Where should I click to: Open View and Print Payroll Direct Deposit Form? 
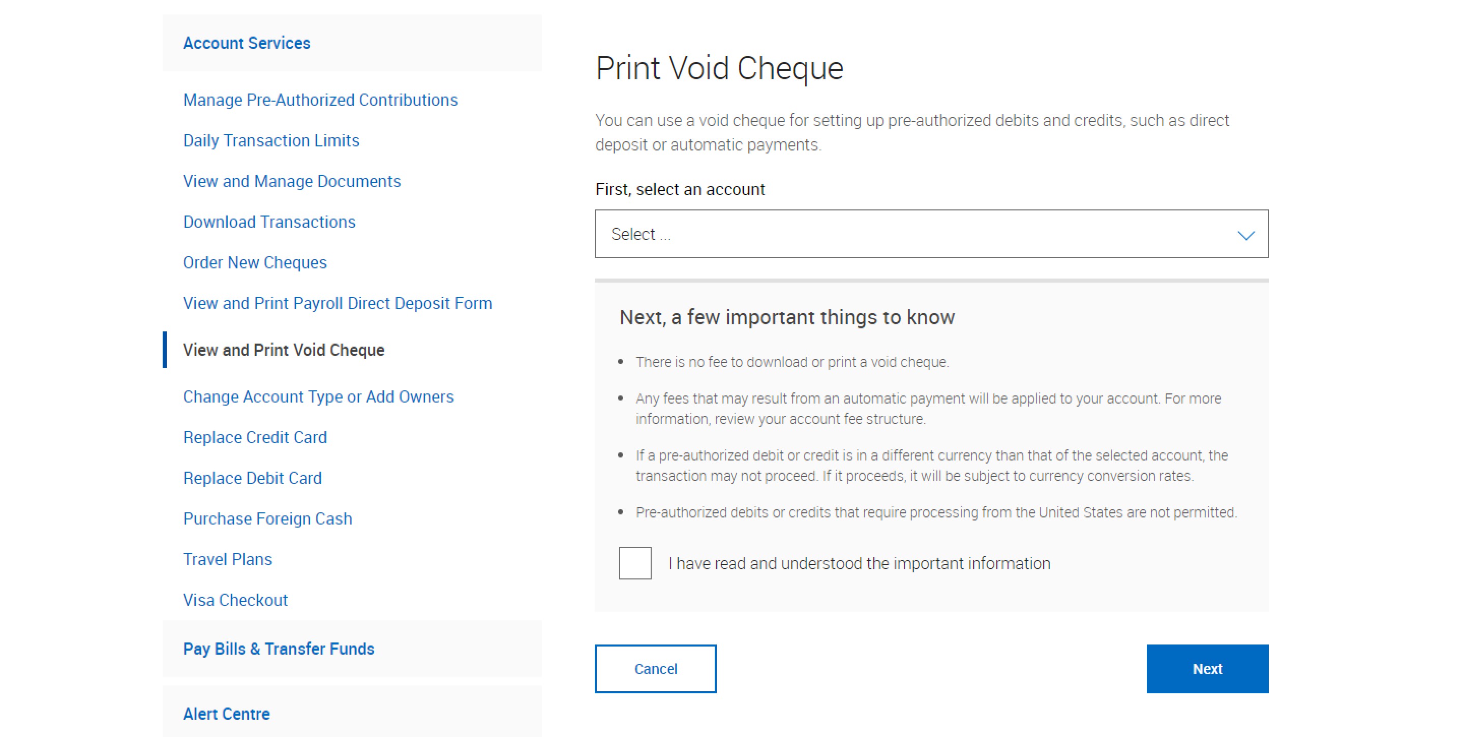point(337,303)
